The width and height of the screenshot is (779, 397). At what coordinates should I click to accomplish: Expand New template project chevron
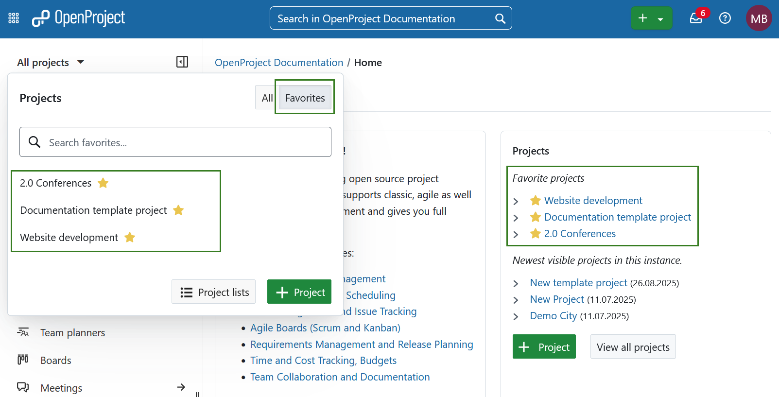[516, 283]
